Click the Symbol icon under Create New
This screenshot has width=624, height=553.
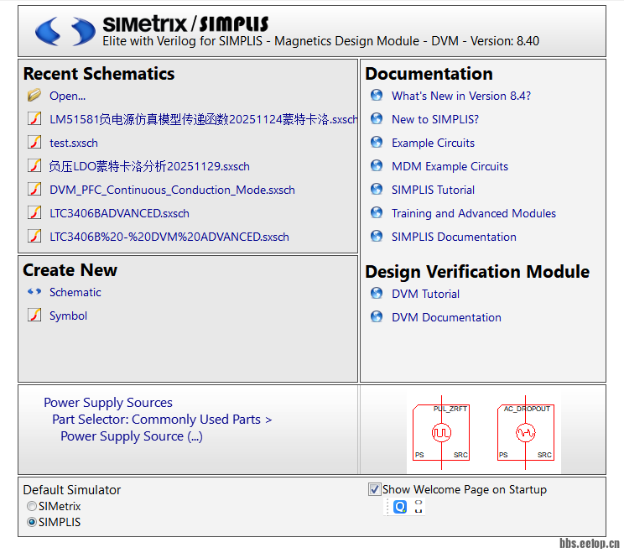tap(34, 316)
